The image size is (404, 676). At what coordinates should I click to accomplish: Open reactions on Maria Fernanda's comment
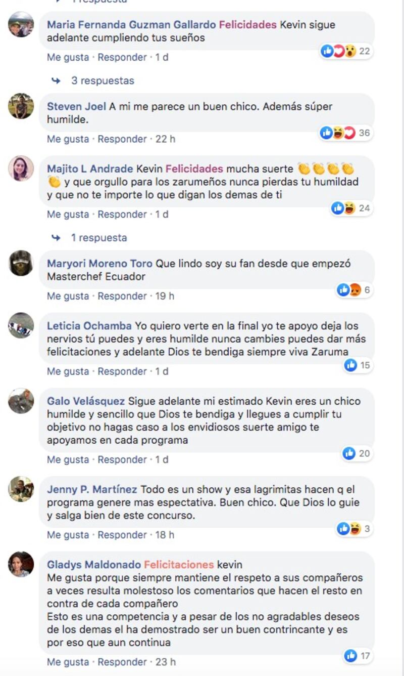pyautogui.click(x=346, y=51)
